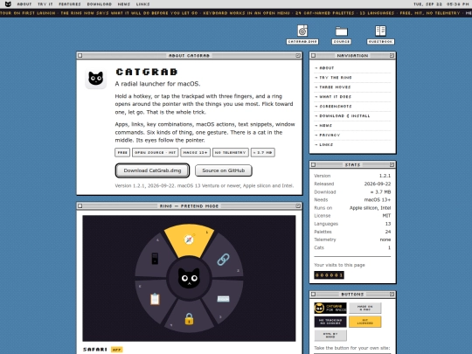472x354 pixels.
Task: Click the menu bar clock showing Tue, Sep 22
Action: pos(441,4)
